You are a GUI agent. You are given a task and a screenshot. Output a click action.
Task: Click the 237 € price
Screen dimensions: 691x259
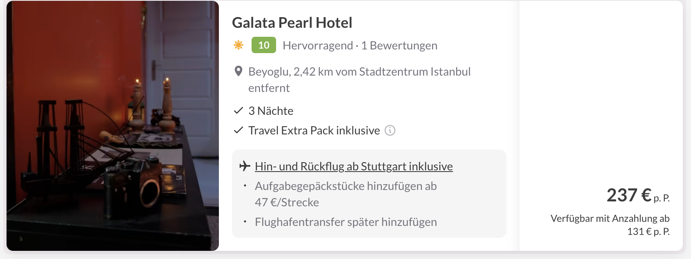pyautogui.click(x=629, y=195)
